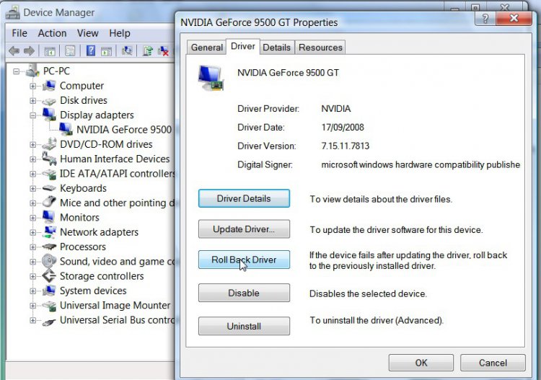Click the DVD/CD-ROM drives icon

49,143
